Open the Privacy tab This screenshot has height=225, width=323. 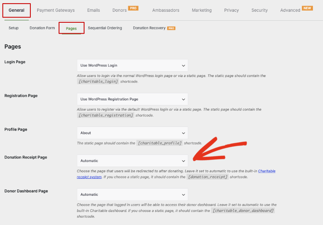pos(232,10)
